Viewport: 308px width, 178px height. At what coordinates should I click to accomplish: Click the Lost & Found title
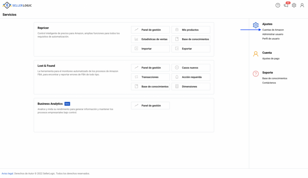(x=46, y=66)
